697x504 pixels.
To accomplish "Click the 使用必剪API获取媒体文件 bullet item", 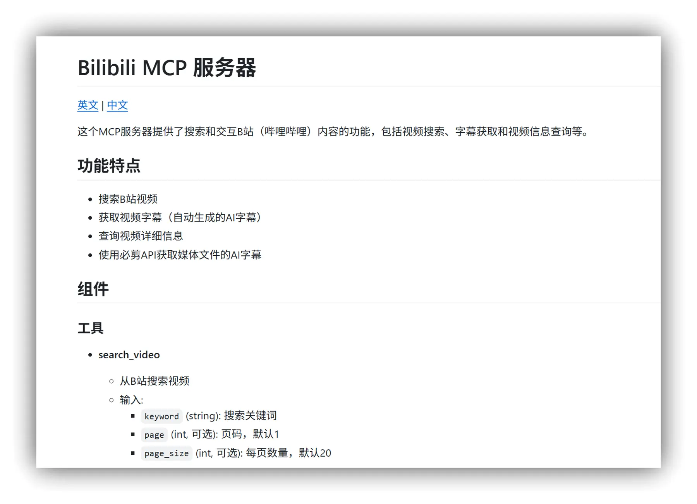I will (180, 255).
